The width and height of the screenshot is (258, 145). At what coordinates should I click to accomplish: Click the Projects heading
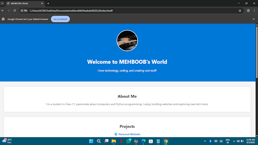coord(127,126)
